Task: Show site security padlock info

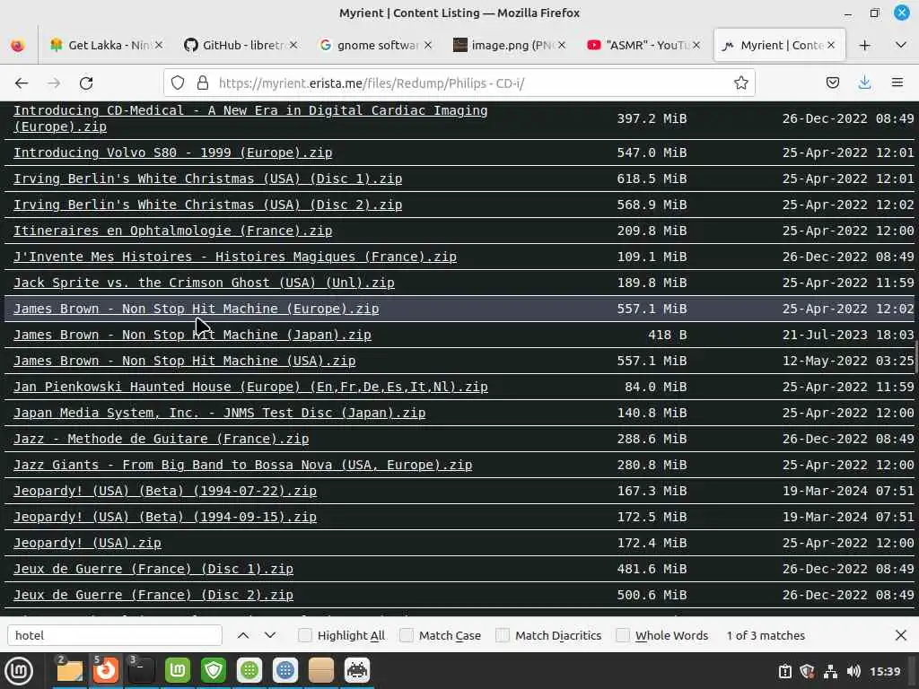Action: coord(203,83)
